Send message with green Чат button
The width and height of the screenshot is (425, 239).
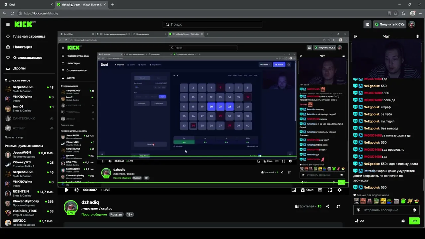(414, 221)
